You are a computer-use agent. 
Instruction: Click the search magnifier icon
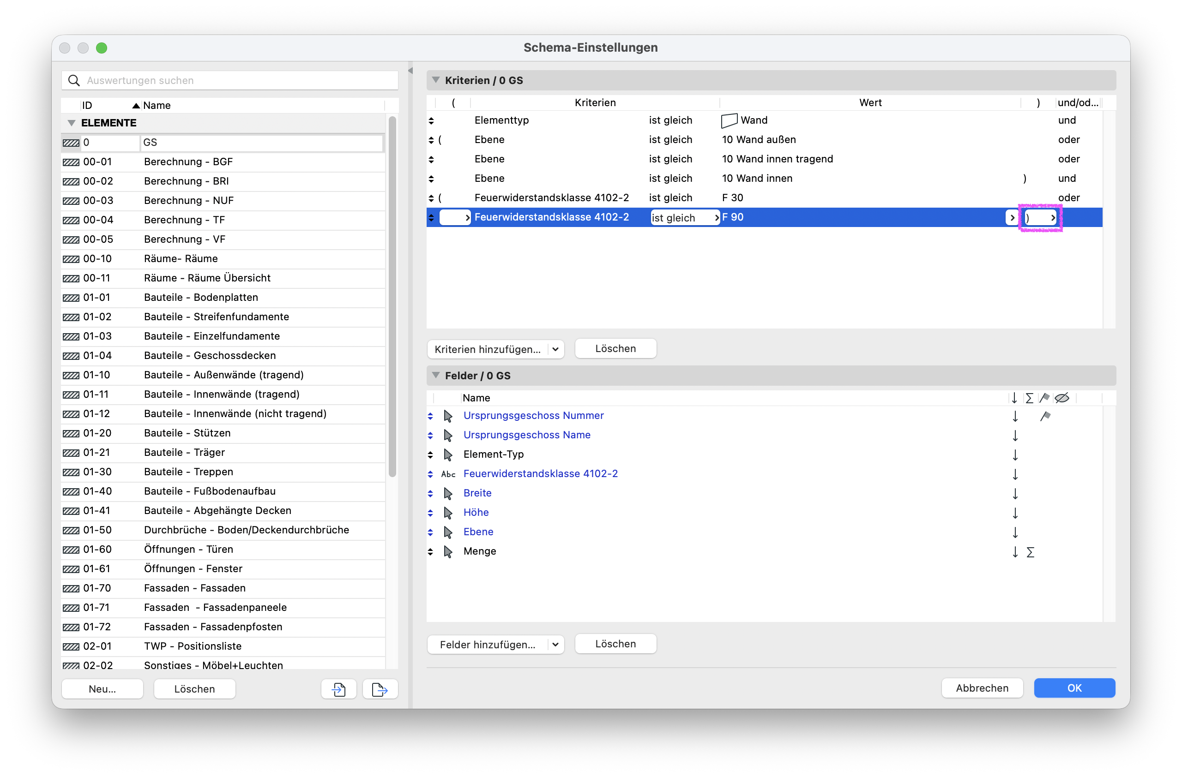coord(74,80)
